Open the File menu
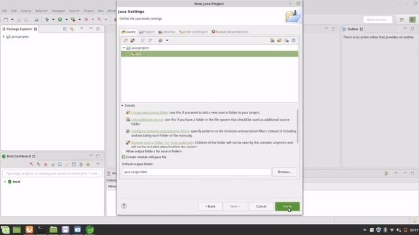 [5, 10]
